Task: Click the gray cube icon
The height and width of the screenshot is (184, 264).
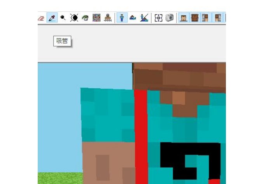Action: point(170,18)
